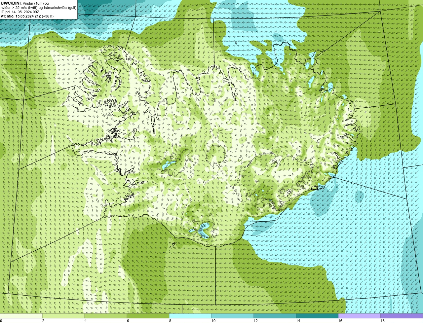The image size is (423, 323).
Task: Click the 8–10 m/s pale cyan legend swatch
Action: click(x=190, y=316)
